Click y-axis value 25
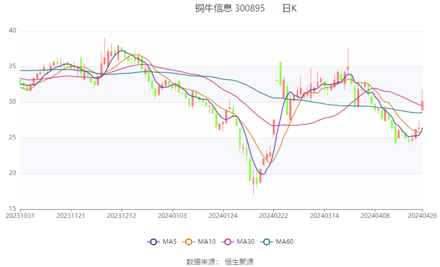 (x=12, y=137)
